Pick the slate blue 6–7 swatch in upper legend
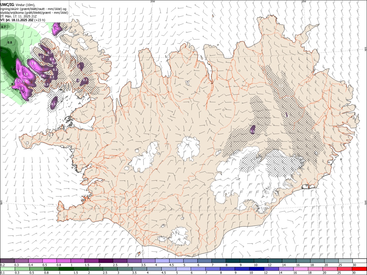367x275 pixels. click(205, 261)
